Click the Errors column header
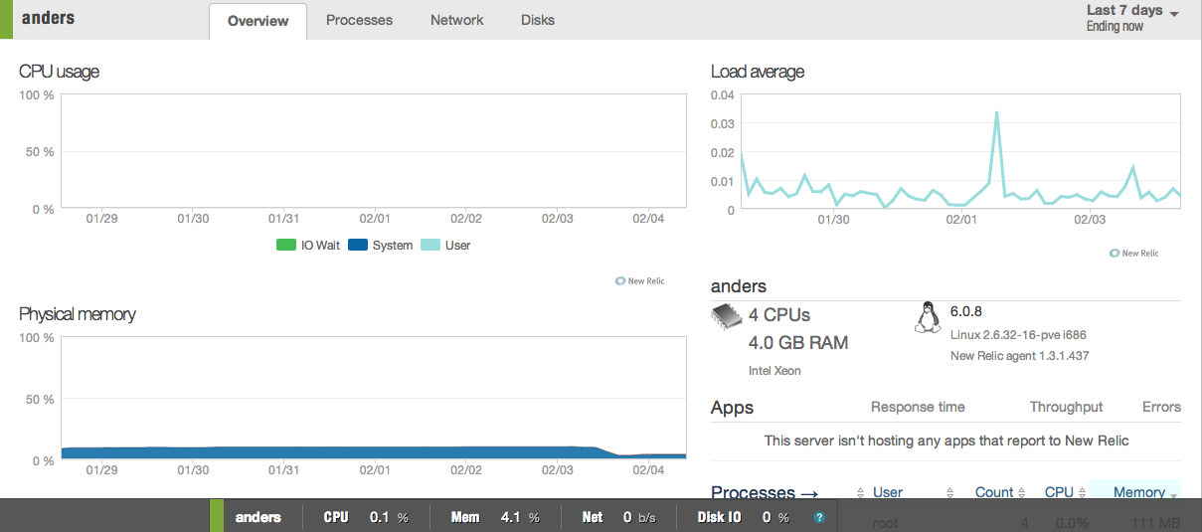The width and height of the screenshot is (1202, 532). tap(1161, 407)
